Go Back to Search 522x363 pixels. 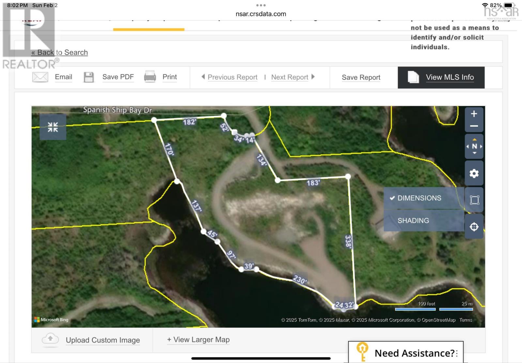(60, 53)
